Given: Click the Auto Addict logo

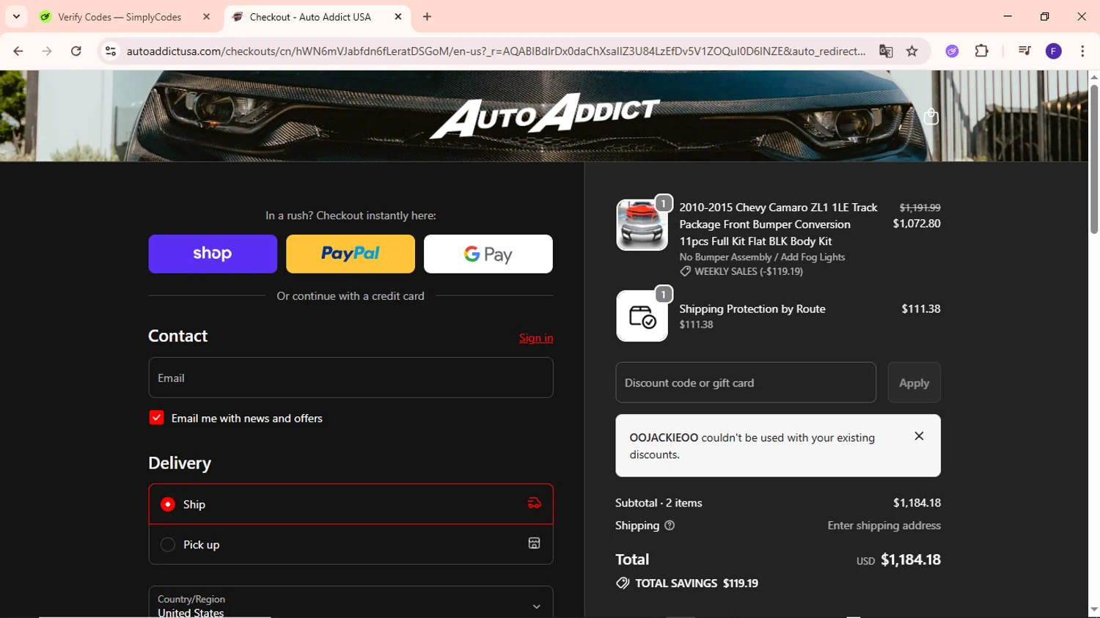Looking at the screenshot, I should 544,116.
